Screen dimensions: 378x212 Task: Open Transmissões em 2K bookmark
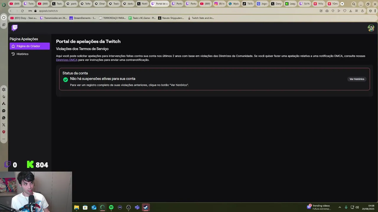point(53,18)
